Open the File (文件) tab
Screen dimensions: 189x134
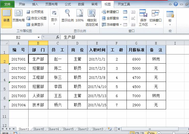coord(7,4)
